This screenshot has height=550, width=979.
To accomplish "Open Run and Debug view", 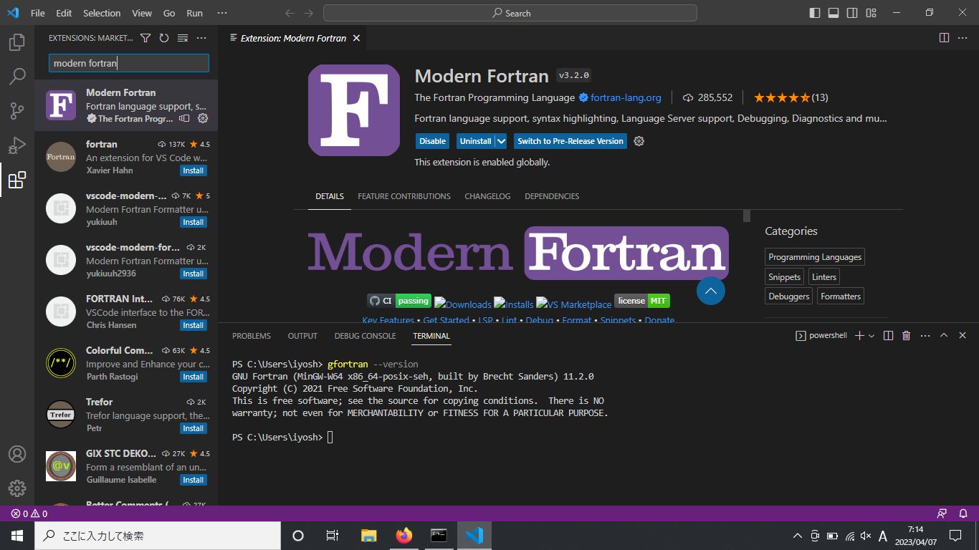I will click(x=17, y=145).
